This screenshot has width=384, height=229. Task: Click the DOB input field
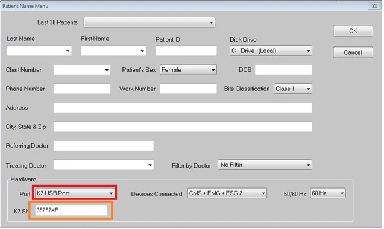(284, 70)
